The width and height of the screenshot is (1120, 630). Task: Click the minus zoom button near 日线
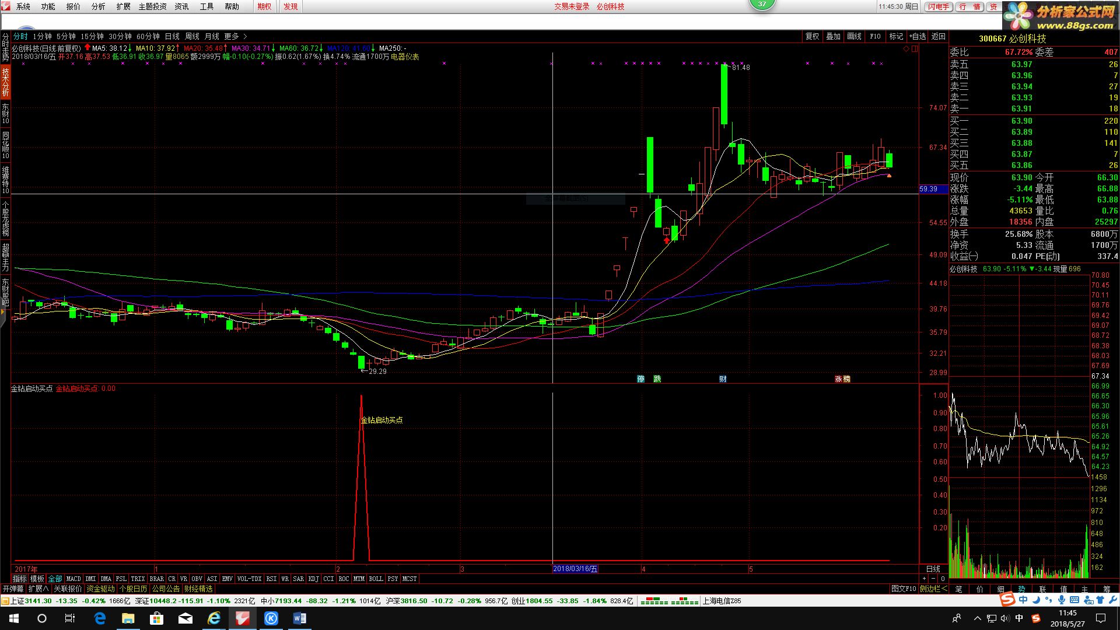933,579
